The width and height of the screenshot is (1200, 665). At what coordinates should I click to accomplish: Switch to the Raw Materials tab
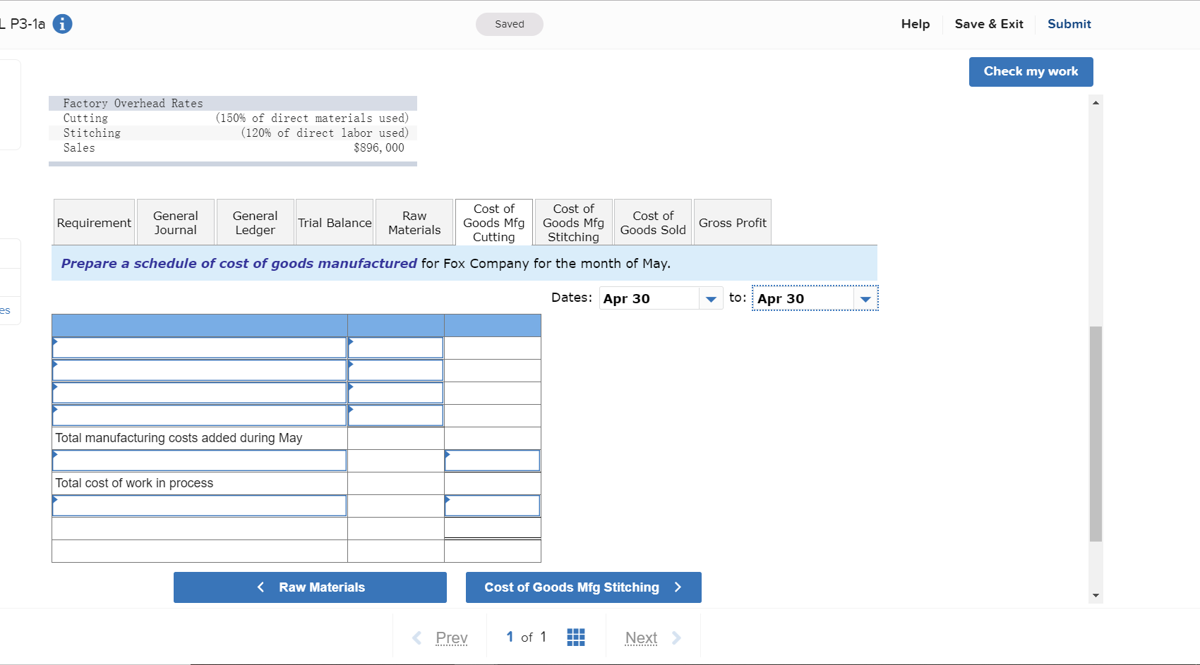[414, 223]
